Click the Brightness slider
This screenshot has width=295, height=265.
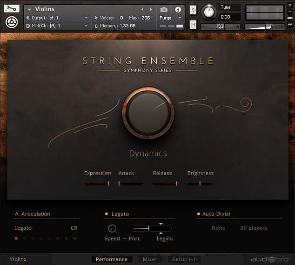200,184
